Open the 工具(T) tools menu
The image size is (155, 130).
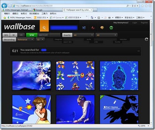[44, 14]
